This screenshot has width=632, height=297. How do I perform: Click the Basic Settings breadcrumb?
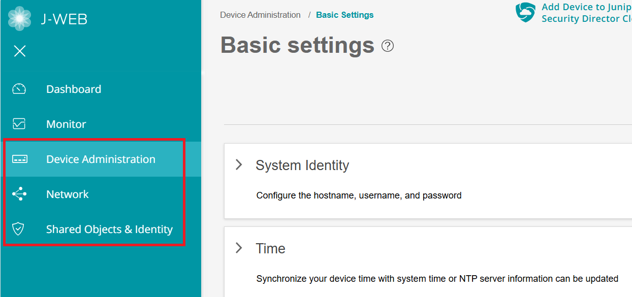tap(344, 15)
